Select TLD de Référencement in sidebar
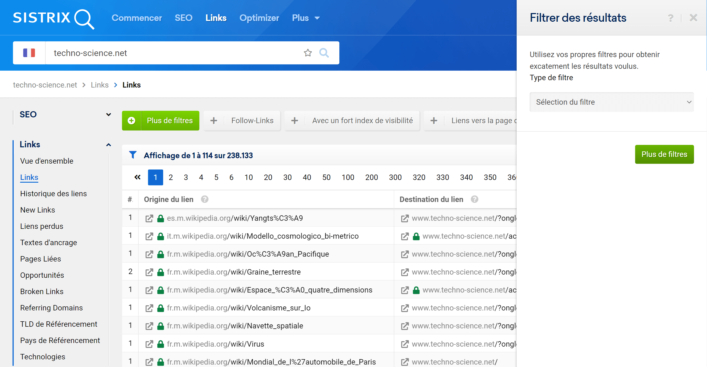 coord(59,324)
